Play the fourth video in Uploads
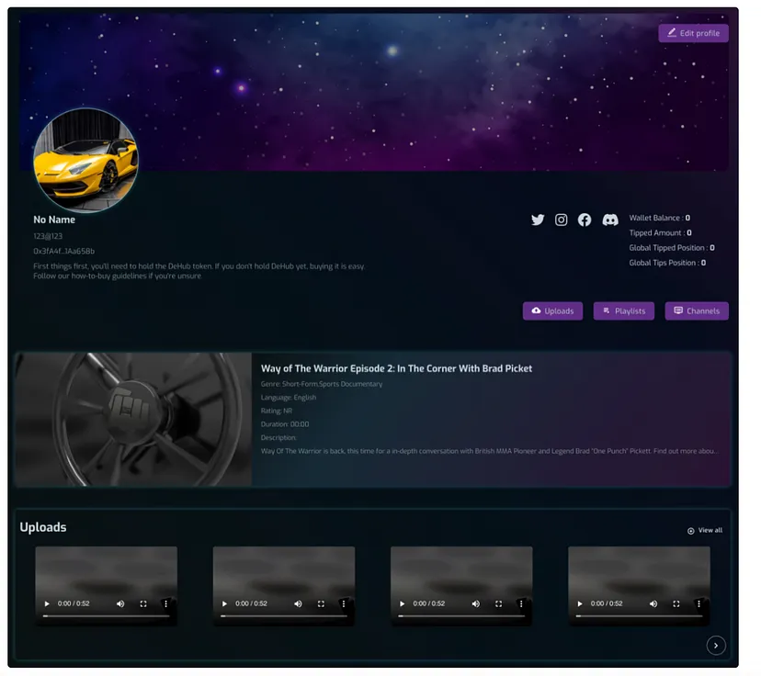The image size is (761, 676). (580, 603)
